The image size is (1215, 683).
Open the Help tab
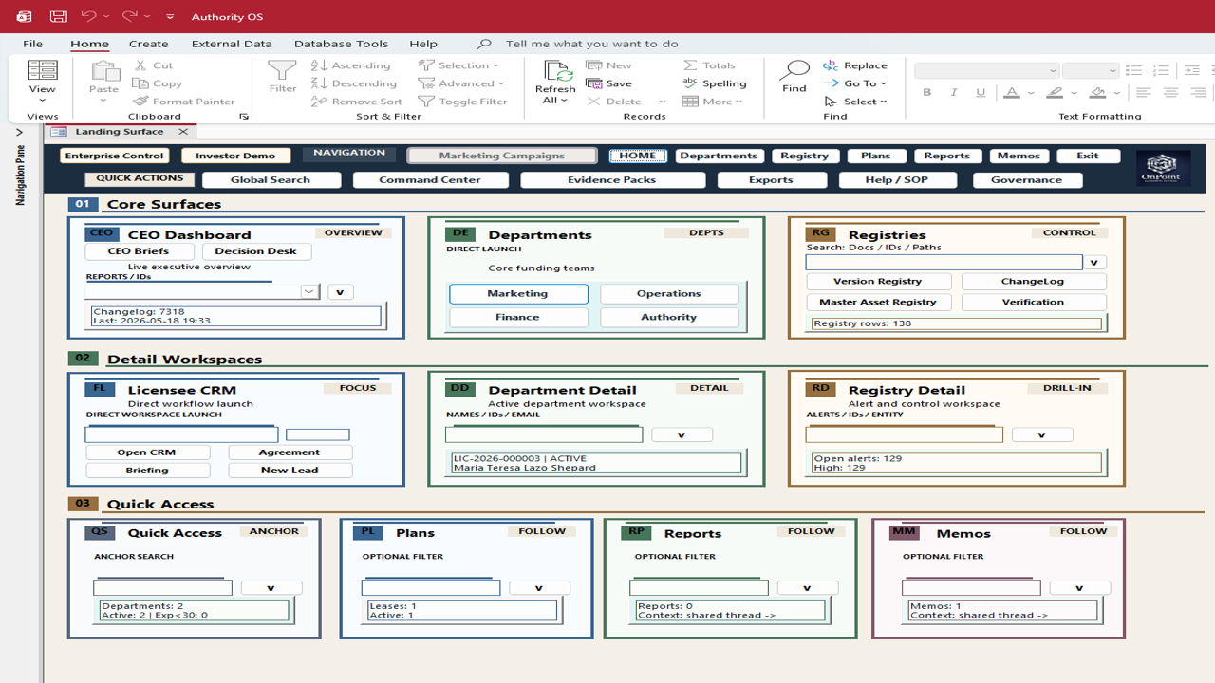tap(423, 44)
